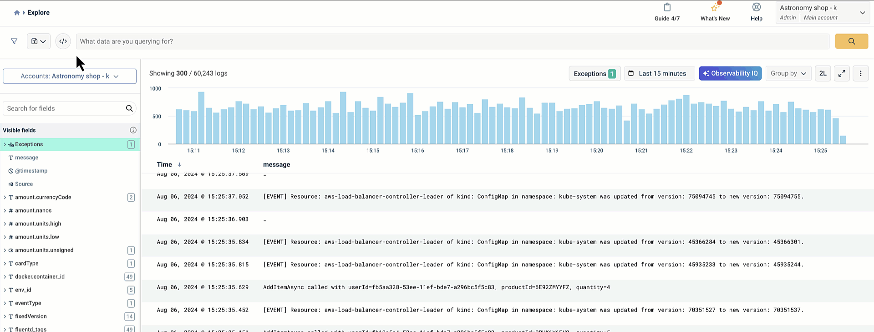This screenshot has width=874, height=332.
Task: Click the Observability IQ button
Action: (x=730, y=73)
